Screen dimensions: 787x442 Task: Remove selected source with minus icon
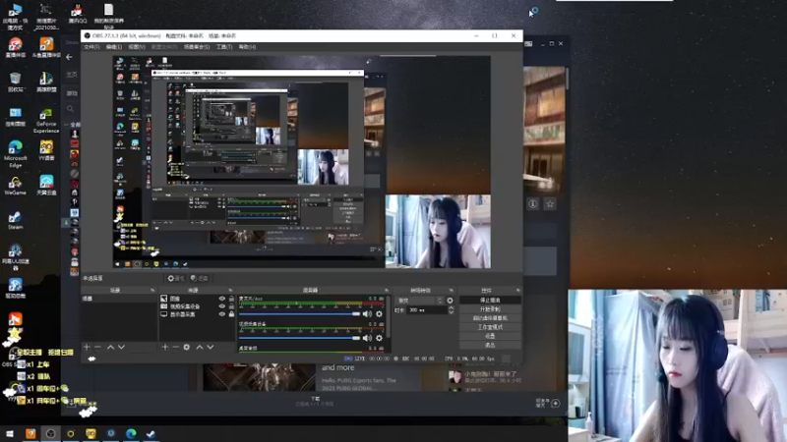(176, 347)
